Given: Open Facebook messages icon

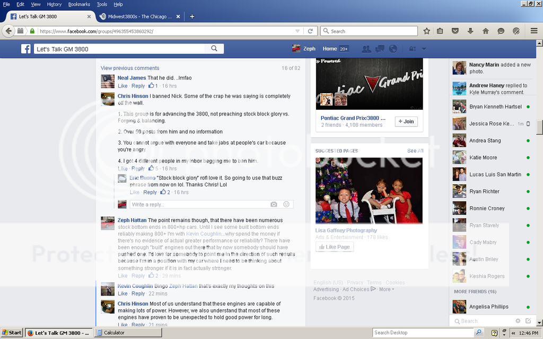Looking at the screenshot, I should [x=379, y=49].
